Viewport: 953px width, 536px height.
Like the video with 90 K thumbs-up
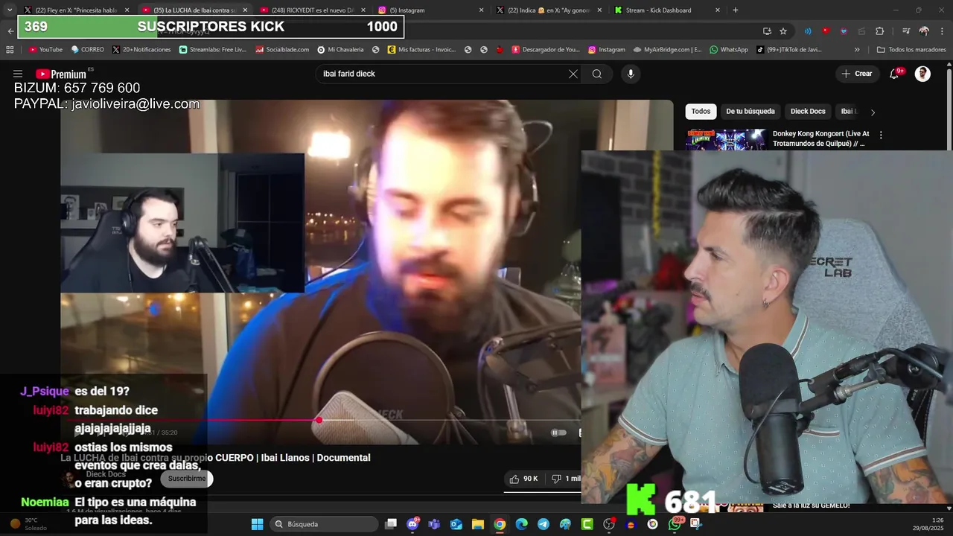[523, 479]
